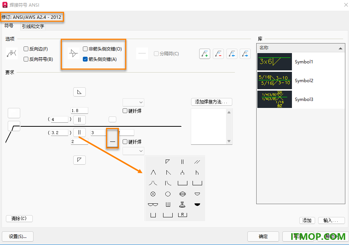Enable the 反向符号(B) checkbox
349x245 pixels.
pyautogui.click(x=26, y=59)
